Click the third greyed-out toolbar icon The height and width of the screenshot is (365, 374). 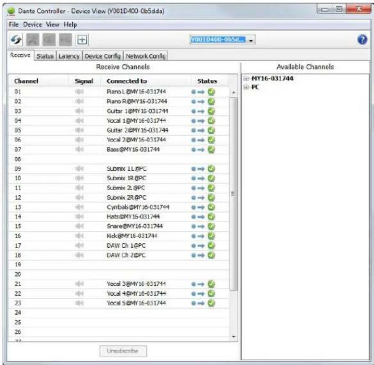65,40
